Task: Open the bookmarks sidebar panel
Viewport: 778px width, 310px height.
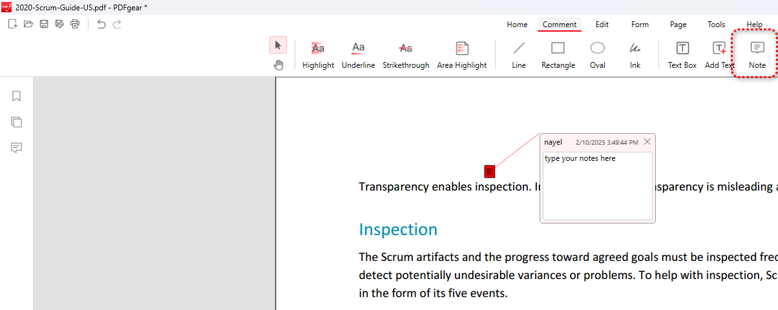Action: click(x=17, y=96)
